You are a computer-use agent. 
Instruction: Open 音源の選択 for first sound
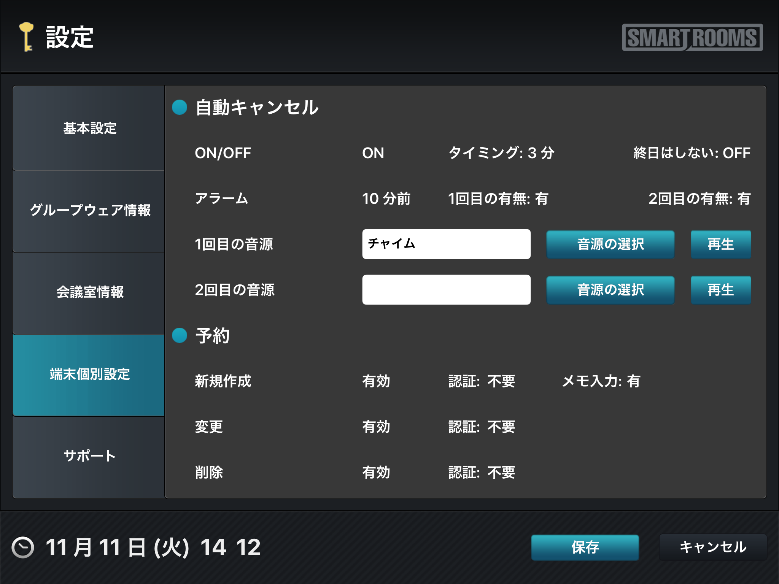tap(610, 244)
